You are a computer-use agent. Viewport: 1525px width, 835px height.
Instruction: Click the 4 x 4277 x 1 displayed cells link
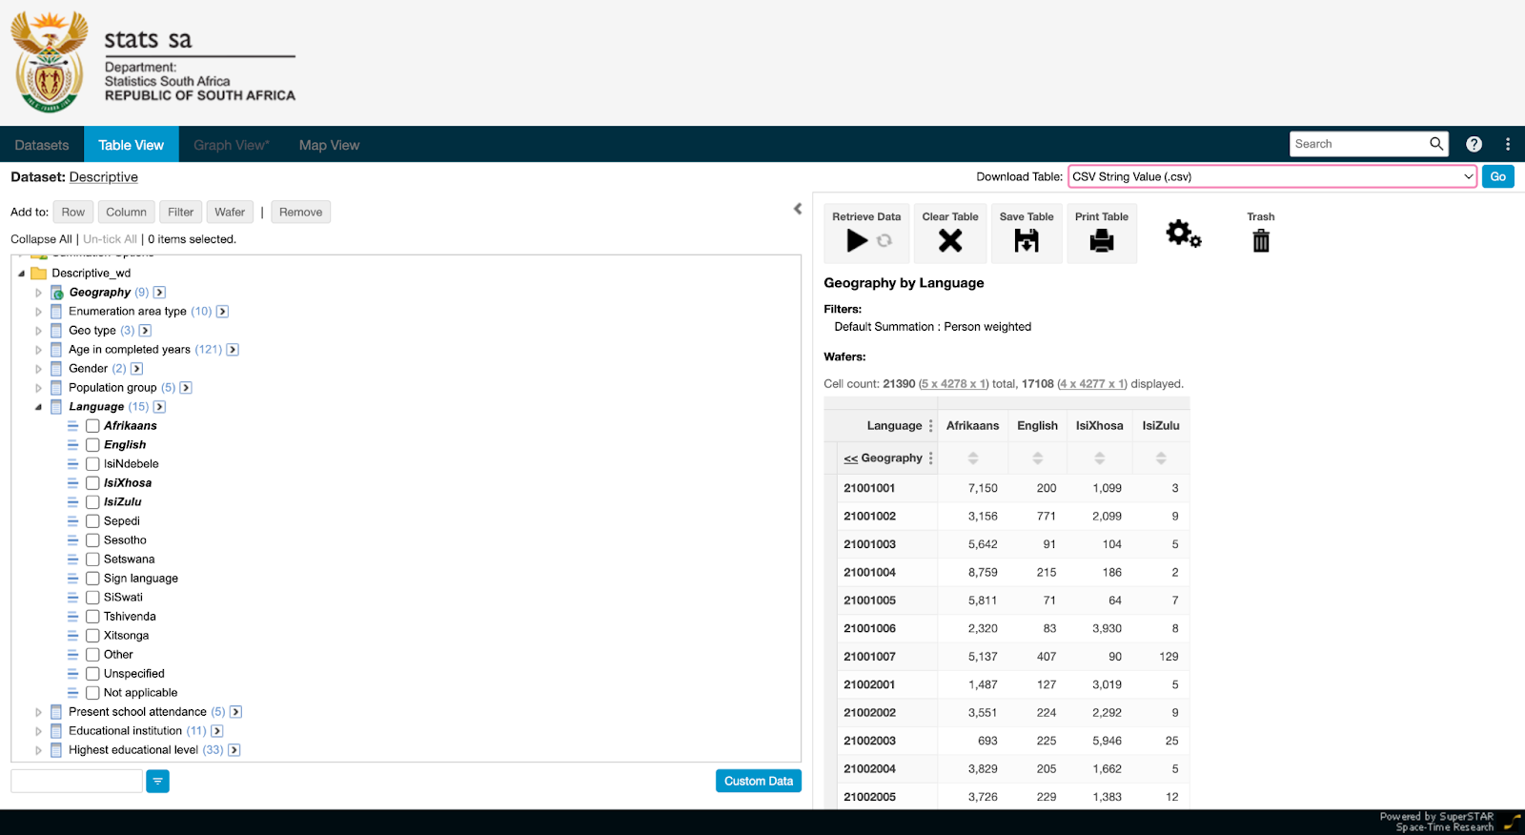click(1092, 384)
